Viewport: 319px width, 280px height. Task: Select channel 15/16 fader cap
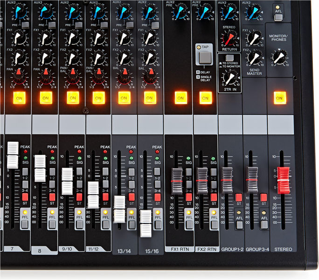click(146, 224)
